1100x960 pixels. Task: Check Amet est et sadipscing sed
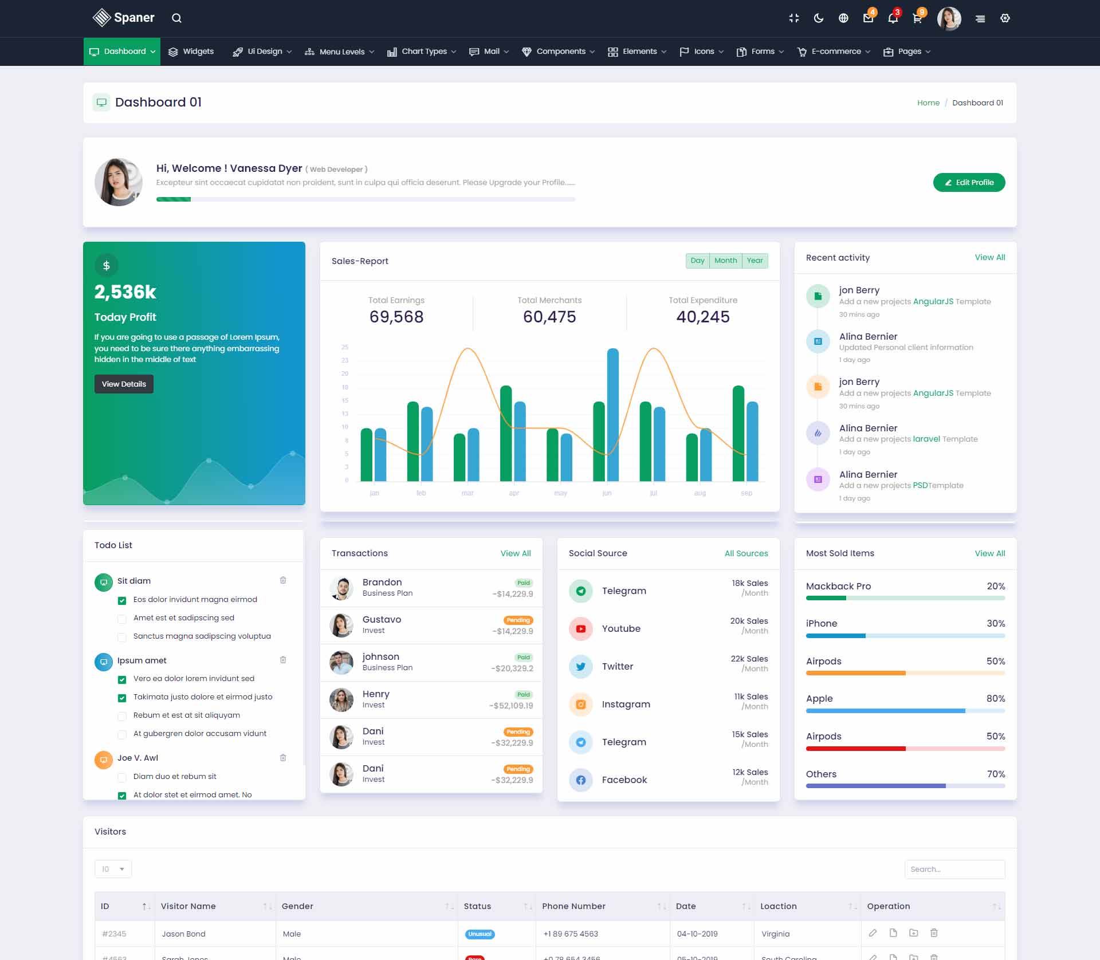click(122, 619)
